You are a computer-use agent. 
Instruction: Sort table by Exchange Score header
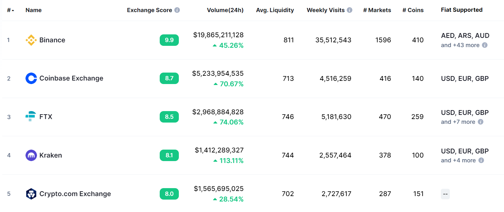click(150, 10)
